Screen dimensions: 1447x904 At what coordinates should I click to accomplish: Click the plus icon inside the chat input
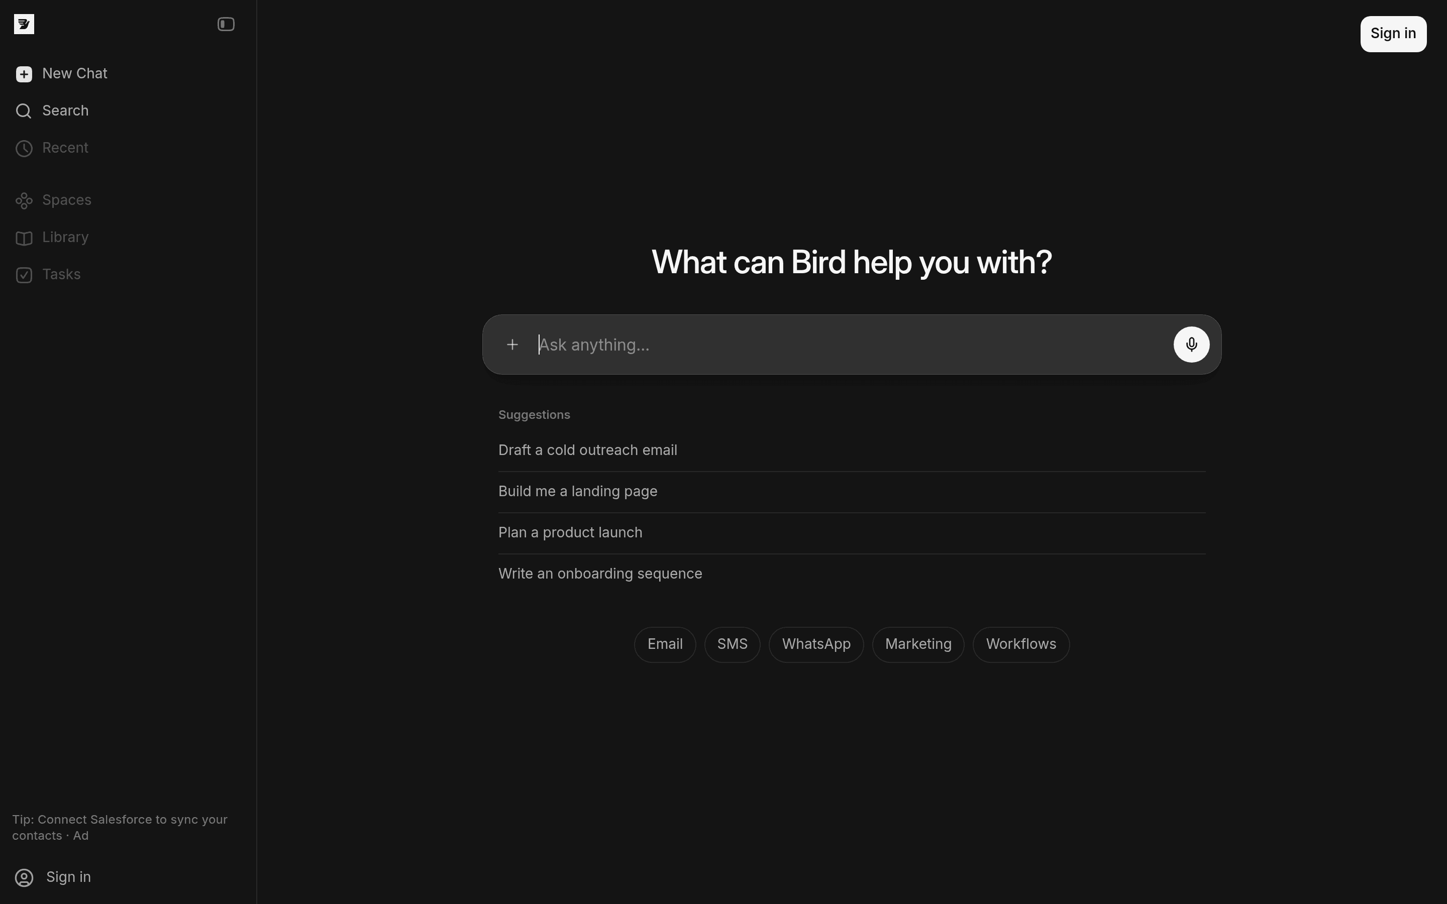pyautogui.click(x=512, y=345)
